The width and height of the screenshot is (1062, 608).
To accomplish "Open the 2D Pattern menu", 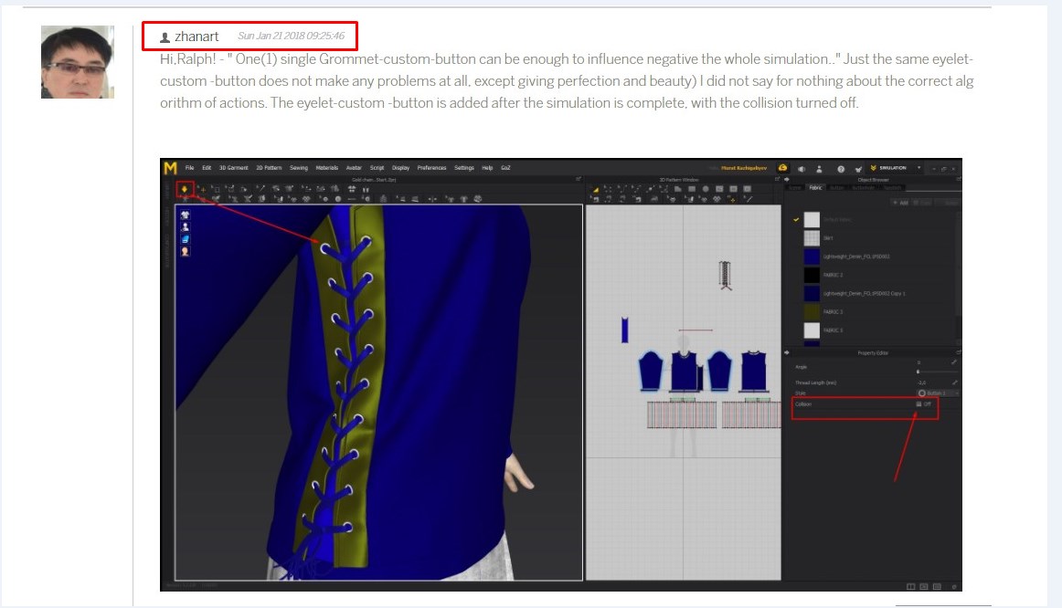I will click(x=269, y=168).
